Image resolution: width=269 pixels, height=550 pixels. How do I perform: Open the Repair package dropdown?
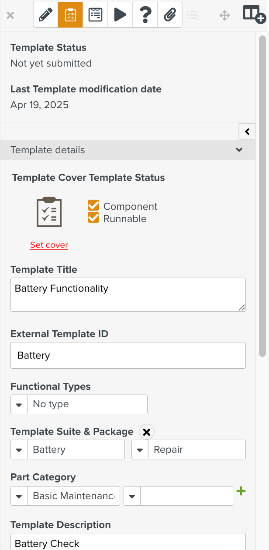click(x=189, y=450)
